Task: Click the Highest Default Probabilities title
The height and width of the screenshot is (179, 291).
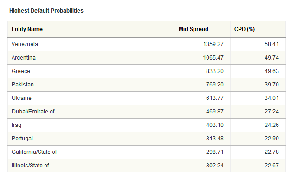Action: pyautogui.click(x=46, y=11)
